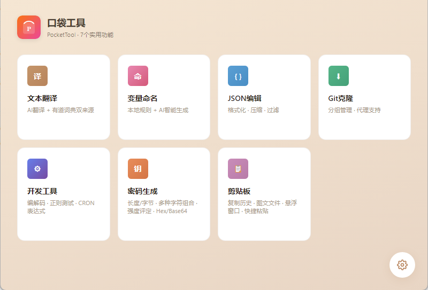This screenshot has height=290, width=428.
Task: Click the 口袋工具 header title
Action: point(66,23)
